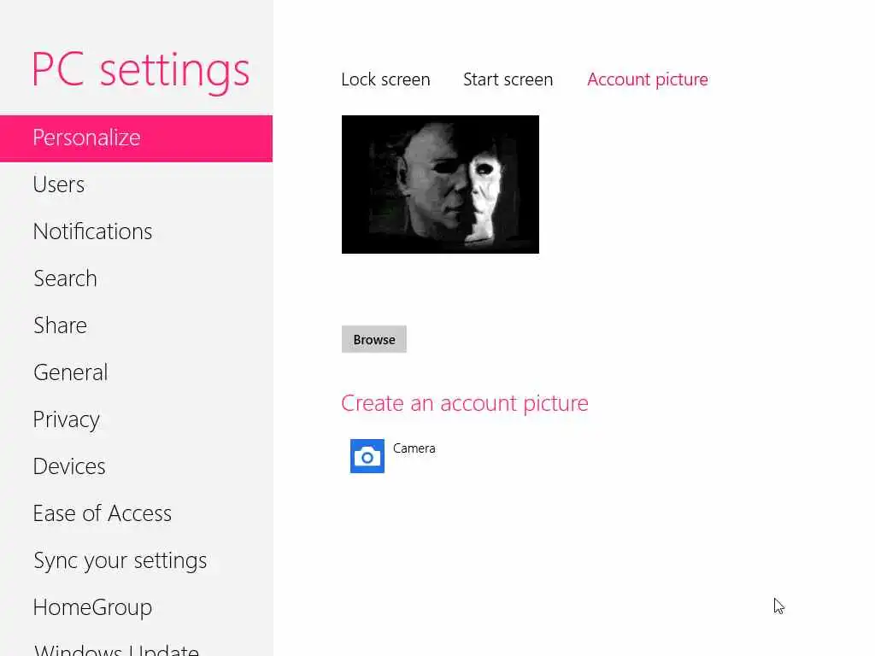The height and width of the screenshot is (656, 875).
Task: Open the Camera app icon
Action: coord(367,456)
